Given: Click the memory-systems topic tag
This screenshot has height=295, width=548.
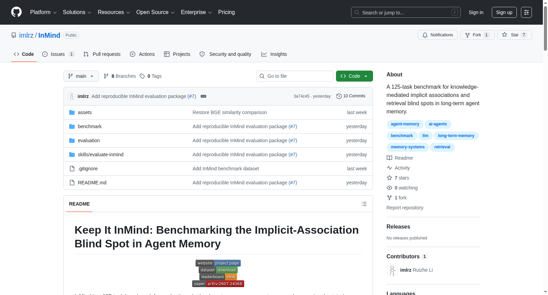Looking at the screenshot, I should [408, 147].
